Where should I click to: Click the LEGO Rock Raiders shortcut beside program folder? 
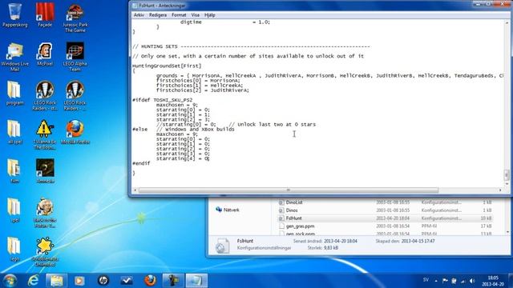pos(45,96)
